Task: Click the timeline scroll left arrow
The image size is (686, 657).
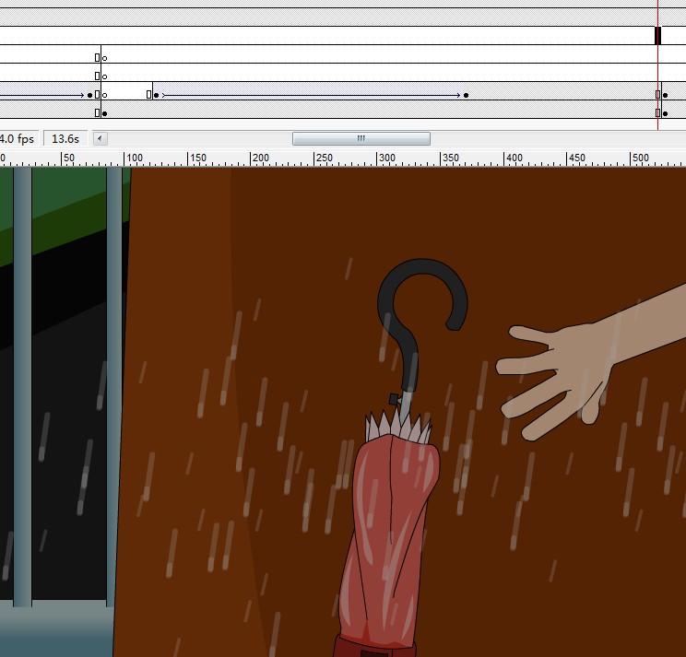Action: point(101,139)
